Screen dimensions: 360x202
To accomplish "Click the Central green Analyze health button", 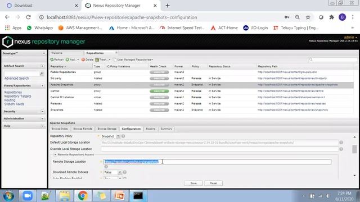I will click(x=159, y=91).
